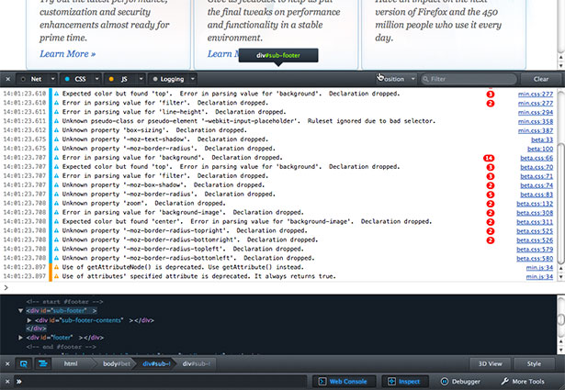Viewport: 565px width, 390px height.
Task: Select the '-moz-box-shadow' unknown property message
Action: (x=164, y=185)
